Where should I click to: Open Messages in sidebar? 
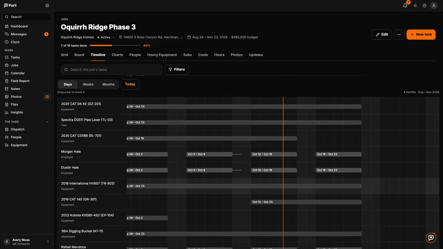click(x=27, y=34)
